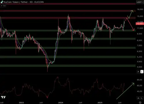Click the 8,000 price axis label
The width and height of the screenshot is (144, 104).
click(x=139, y=40)
